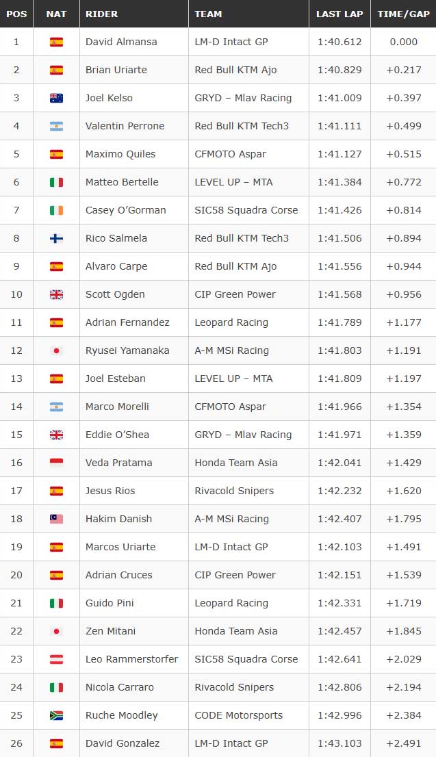Click Indonesian flag next to Veda Pratama

point(56,463)
